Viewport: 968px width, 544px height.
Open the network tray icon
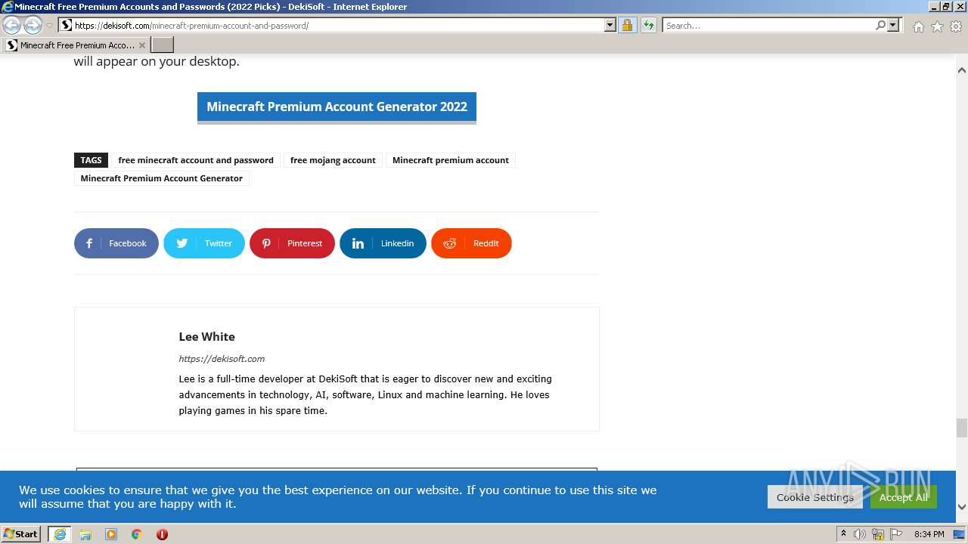click(x=878, y=534)
